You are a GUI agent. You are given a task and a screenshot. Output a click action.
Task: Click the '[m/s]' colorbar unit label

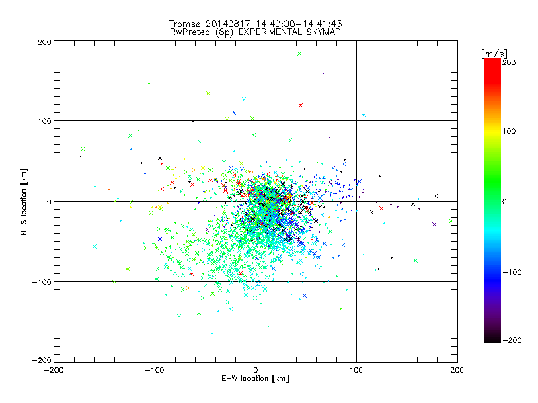[494, 54]
